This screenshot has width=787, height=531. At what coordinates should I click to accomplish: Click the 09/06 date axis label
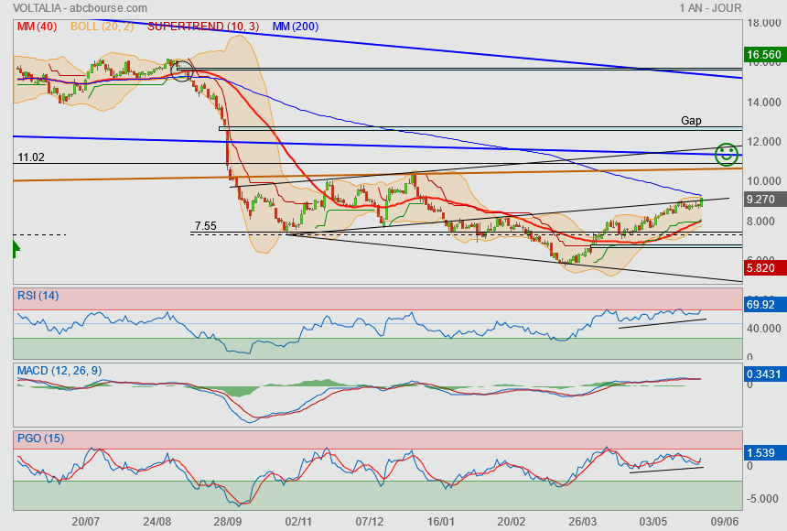pos(724,522)
